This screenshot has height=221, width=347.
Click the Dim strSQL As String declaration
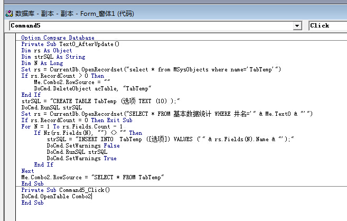[53, 57]
